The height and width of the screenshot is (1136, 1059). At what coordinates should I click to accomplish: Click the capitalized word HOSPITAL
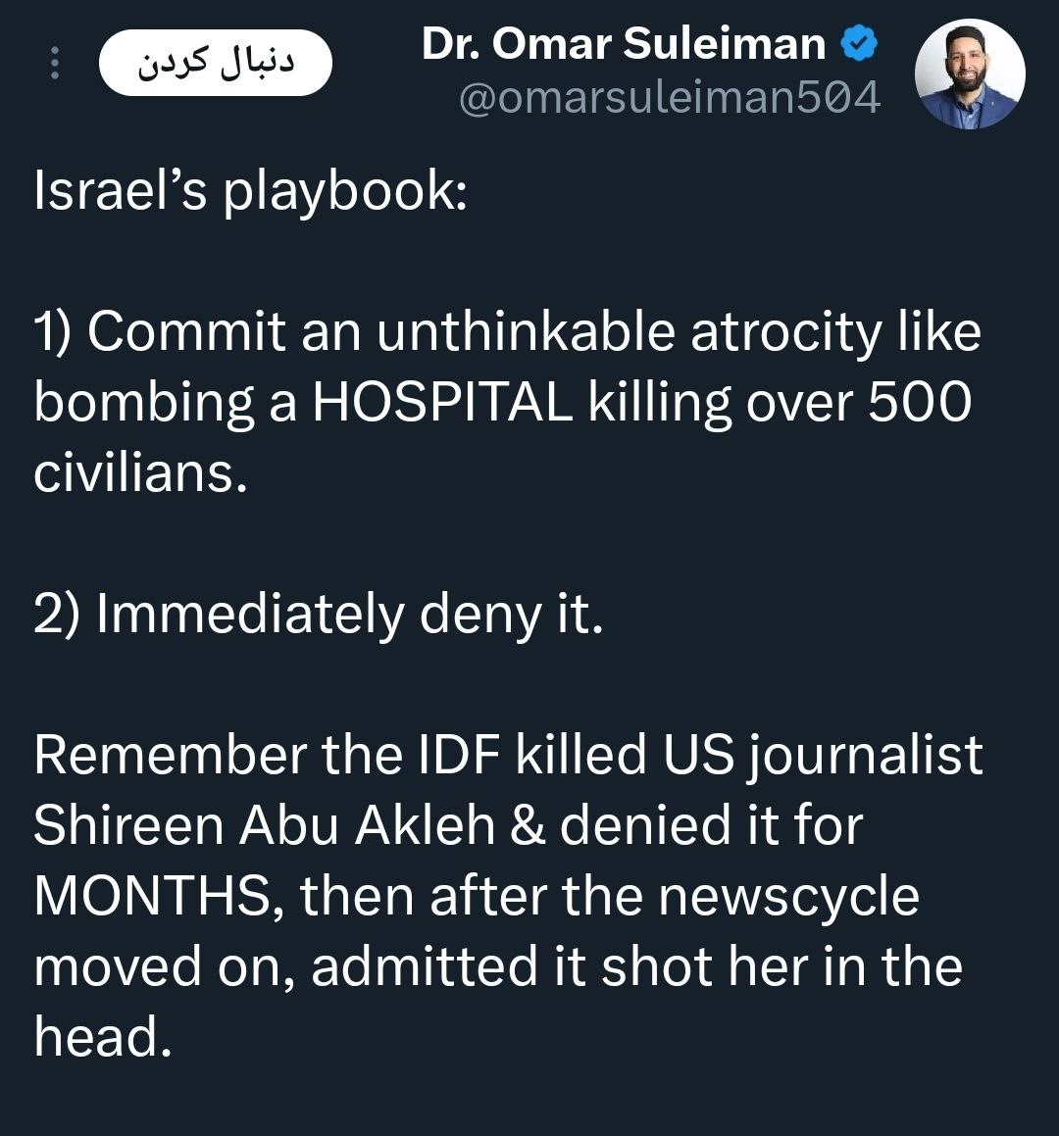pos(442,402)
